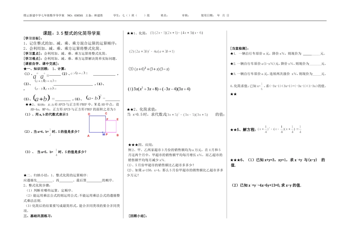Click the [当堂检测] heading

240,48
